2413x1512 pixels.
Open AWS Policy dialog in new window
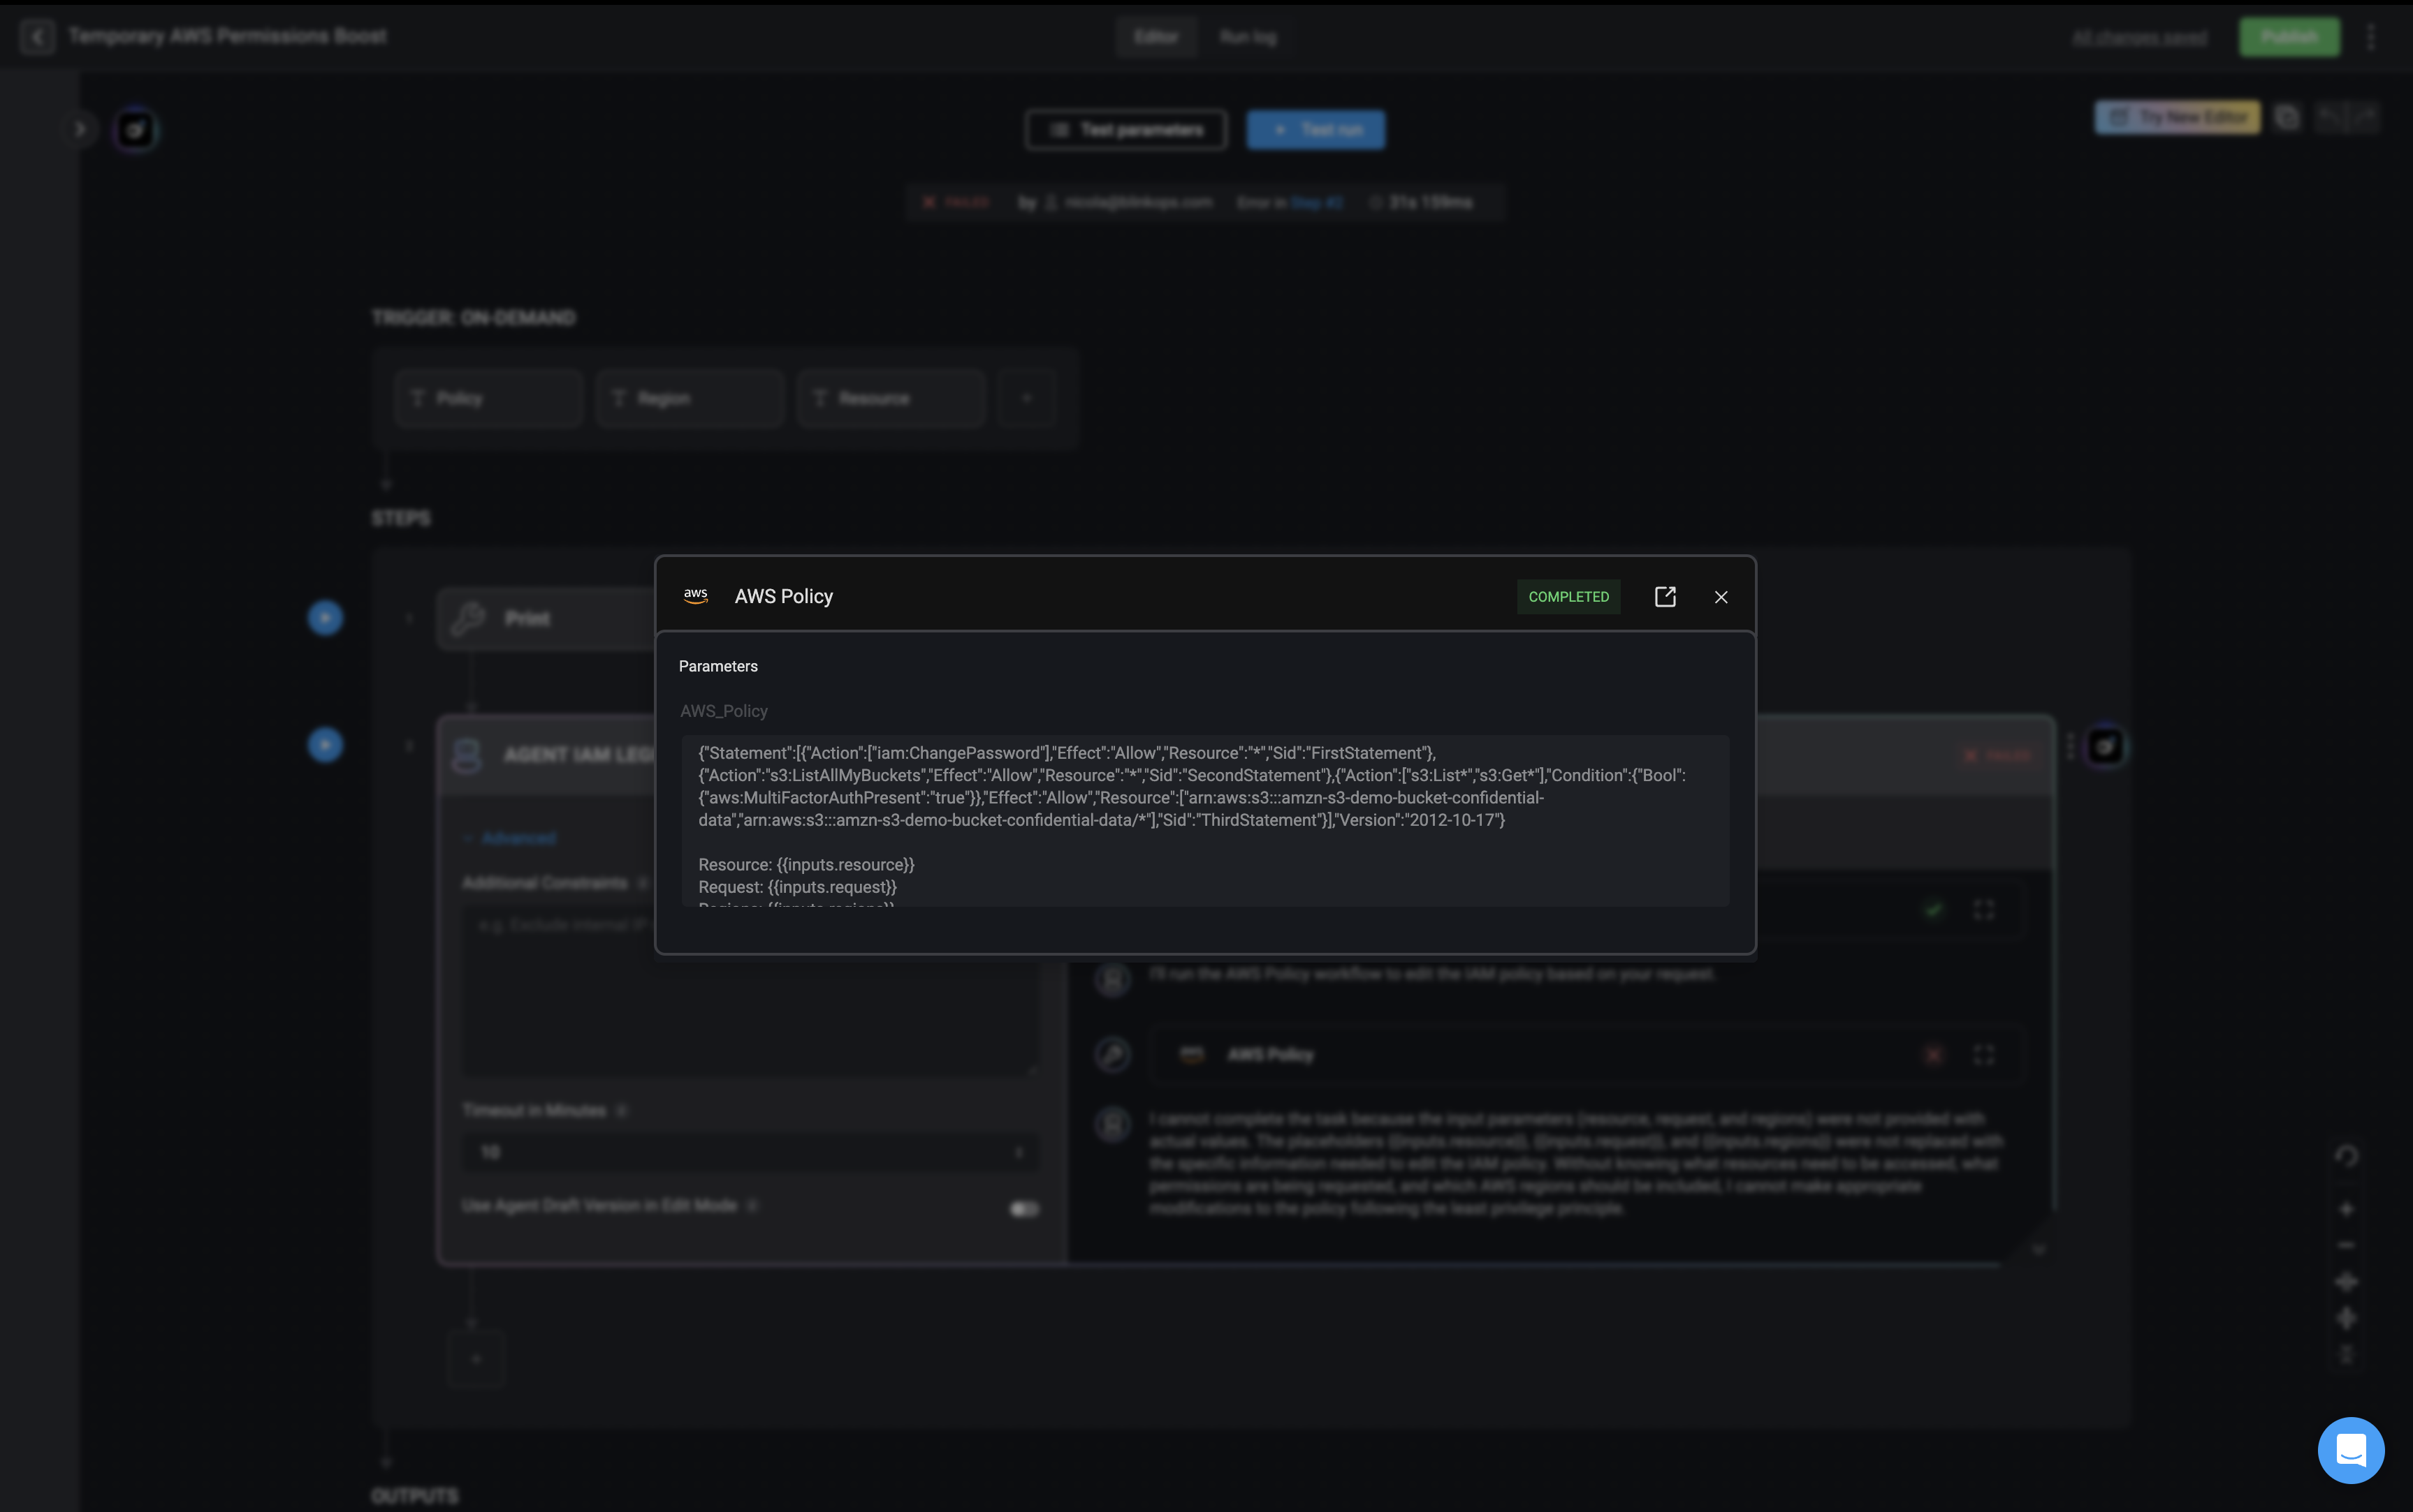point(1665,597)
